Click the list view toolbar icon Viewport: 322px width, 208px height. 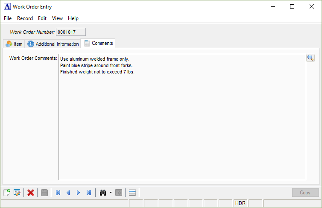pyautogui.click(x=132, y=193)
